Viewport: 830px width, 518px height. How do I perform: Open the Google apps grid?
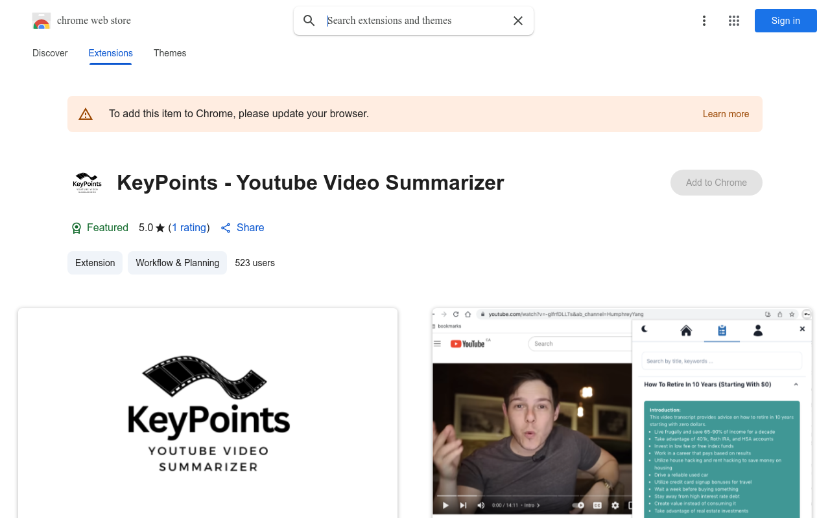(734, 21)
